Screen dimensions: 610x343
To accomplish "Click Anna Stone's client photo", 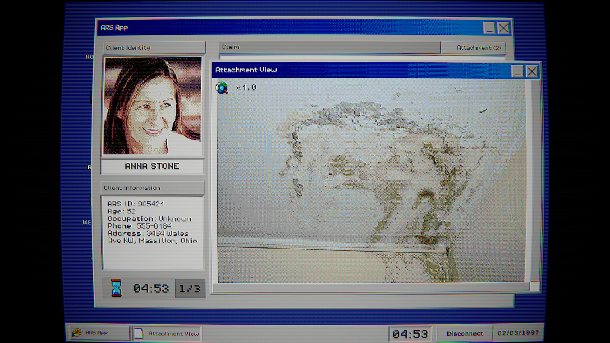I will 153,106.
